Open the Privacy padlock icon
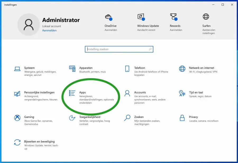Image resolution: width=238 pixels, height=163 pixels. coord(182,118)
